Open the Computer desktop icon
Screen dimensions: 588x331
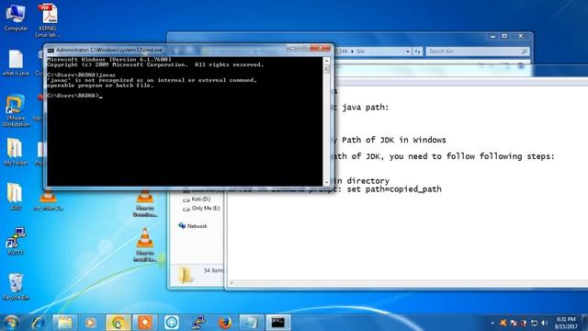point(16,17)
